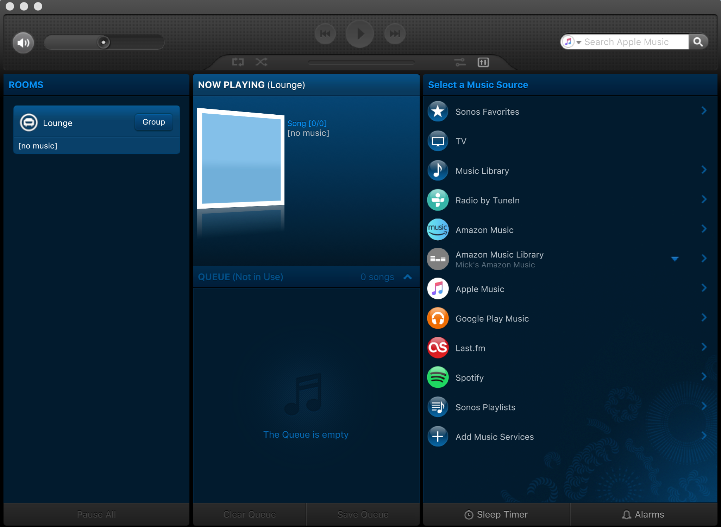The image size is (721, 527).
Task: Click the Group button for Lounge
Action: (153, 122)
